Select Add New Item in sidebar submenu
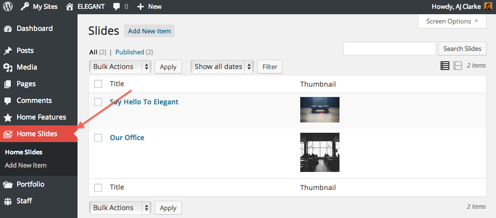496x218 pixels. click(x=26, y=165)
